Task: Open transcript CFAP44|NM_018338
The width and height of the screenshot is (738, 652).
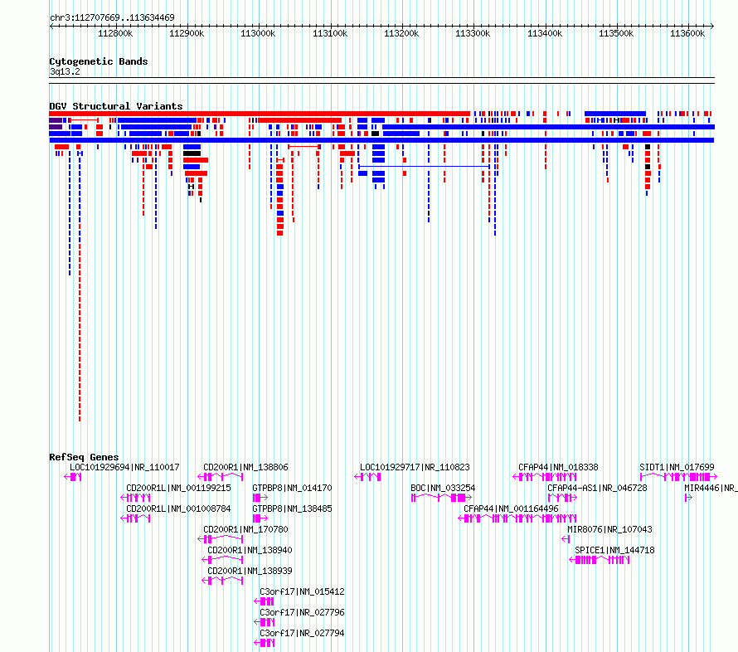Action: pyautogui.click(x=558, y=467)
